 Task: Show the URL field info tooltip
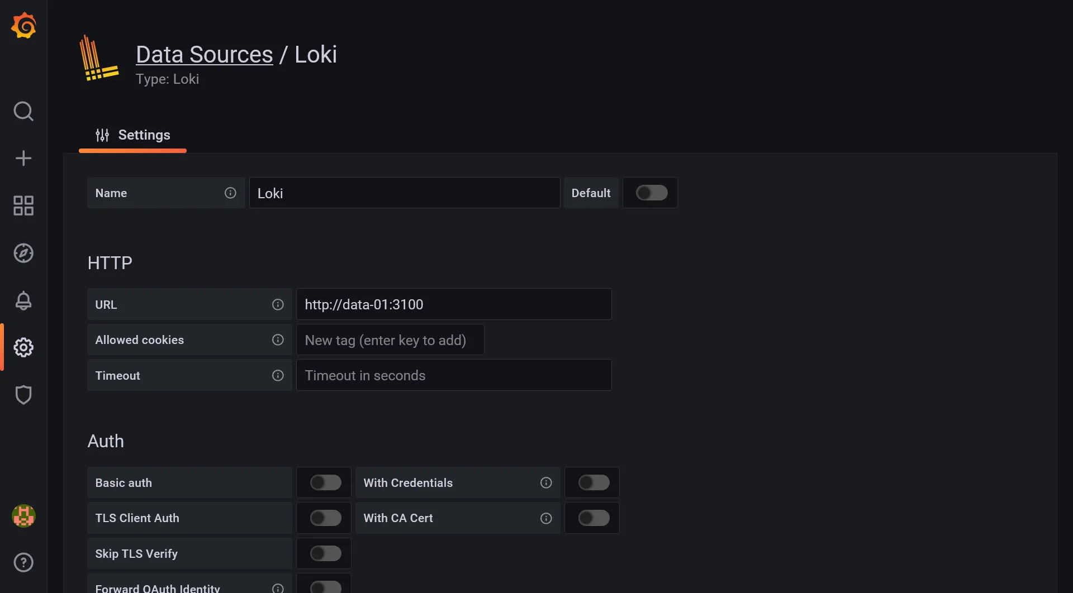(x=278, y=304)
